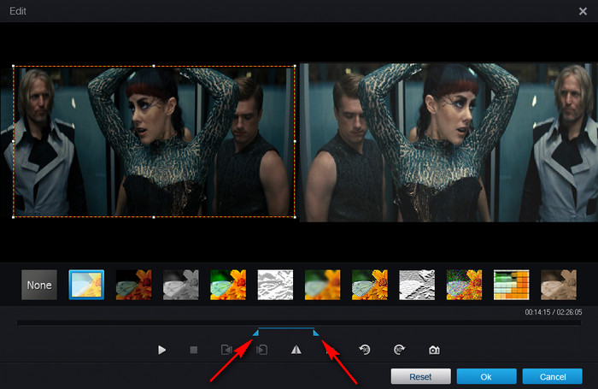Click the output preview video on the right

pos(448,142)
